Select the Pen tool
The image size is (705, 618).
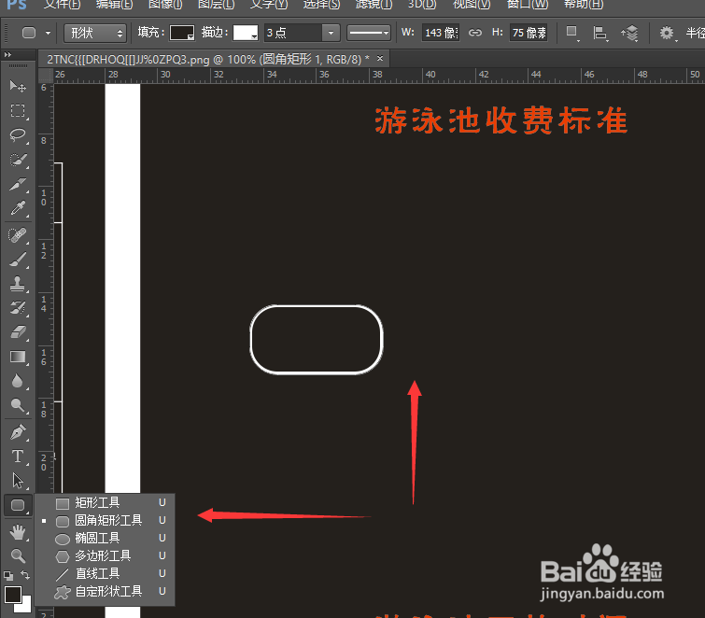pyautogui.click(x=18, y=432)
